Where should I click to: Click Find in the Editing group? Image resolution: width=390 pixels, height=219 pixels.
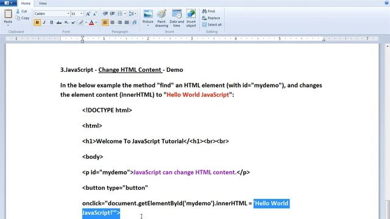[208, 11]
